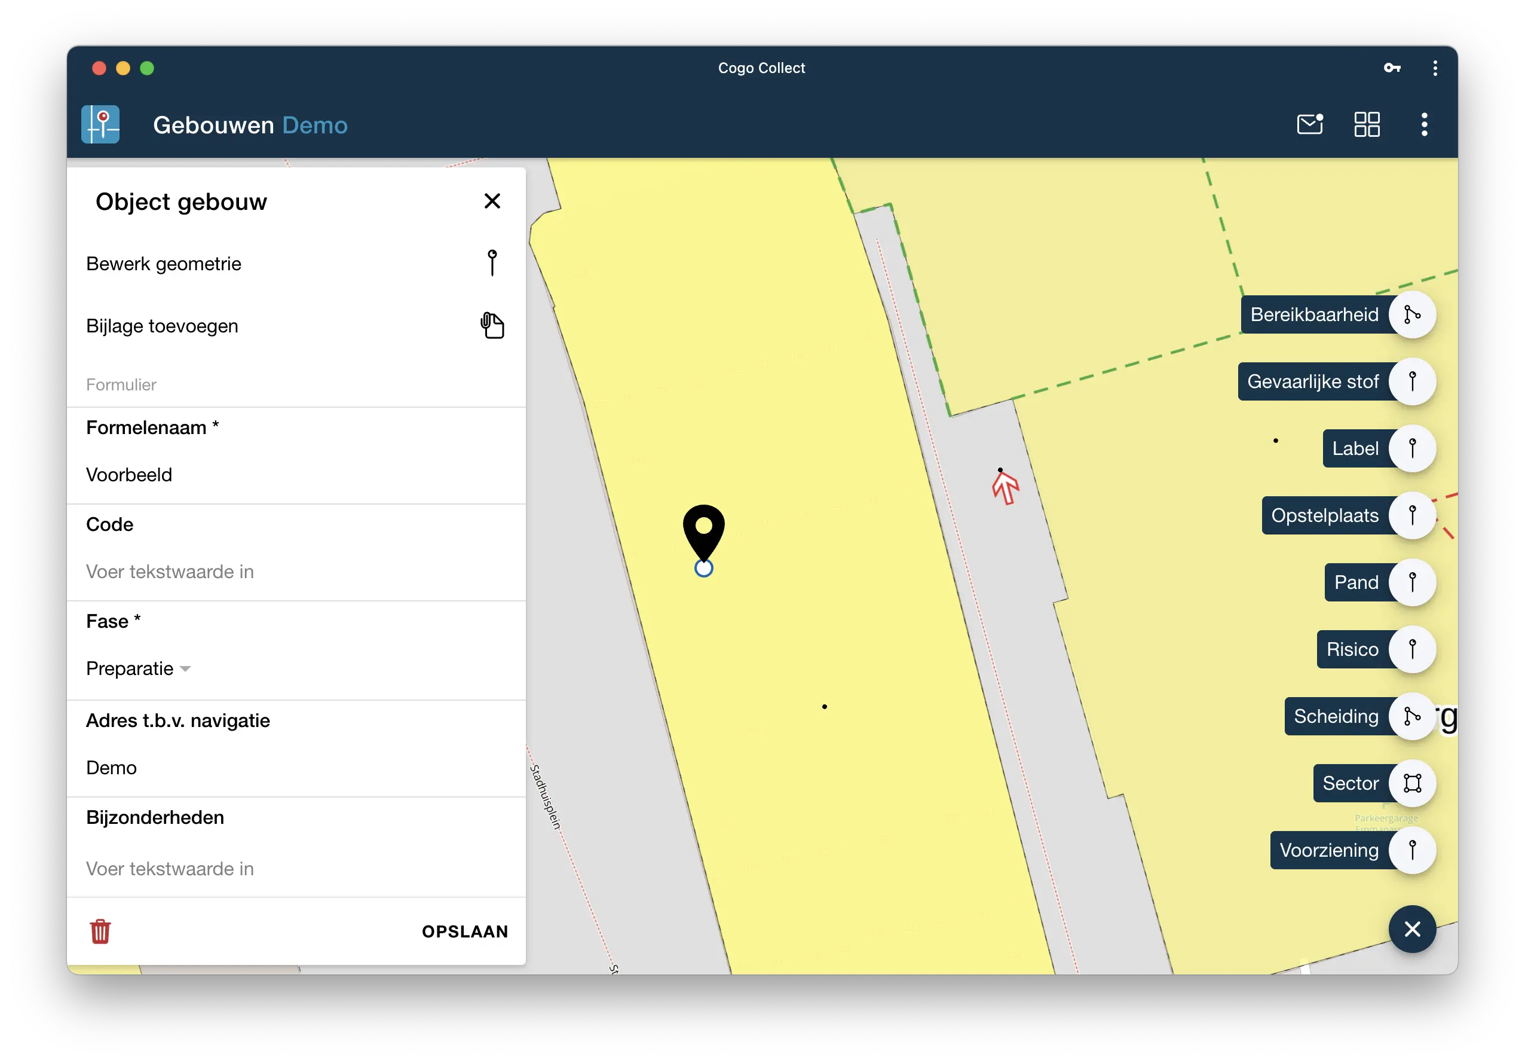This screenshot has height=1063, width=1525.
Task: Select the Voorziening point tool icon
Action: tap(1412, 851)
